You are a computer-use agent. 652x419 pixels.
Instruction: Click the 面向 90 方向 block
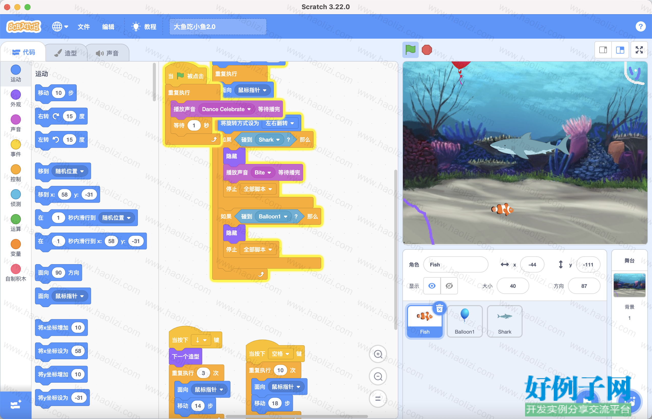[x=59, y=273]
